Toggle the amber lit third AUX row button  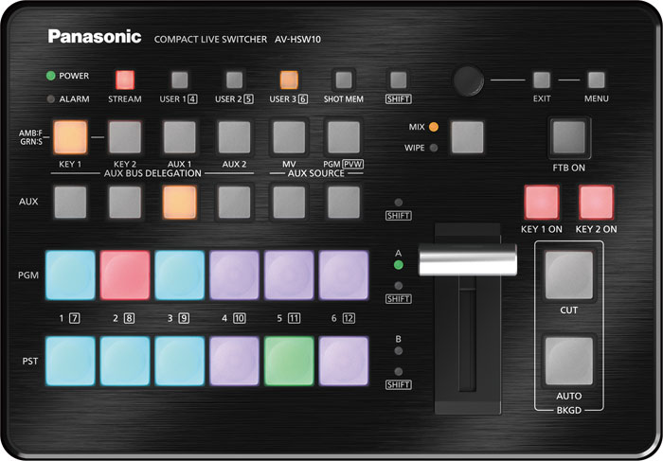tap(180, 203)
